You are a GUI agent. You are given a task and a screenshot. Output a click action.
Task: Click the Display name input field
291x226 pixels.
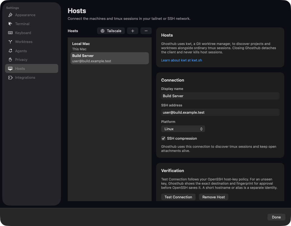coord(220,96)
